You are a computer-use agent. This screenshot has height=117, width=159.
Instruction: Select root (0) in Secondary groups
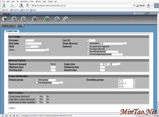(121, 80)
